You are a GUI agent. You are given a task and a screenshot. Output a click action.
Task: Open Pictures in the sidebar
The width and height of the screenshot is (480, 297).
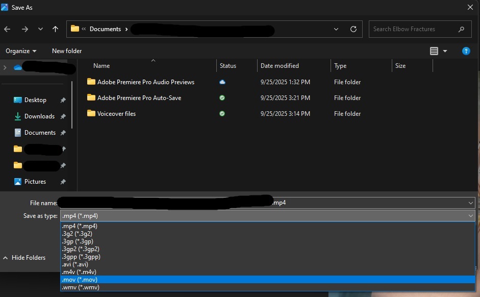(35, 182)
